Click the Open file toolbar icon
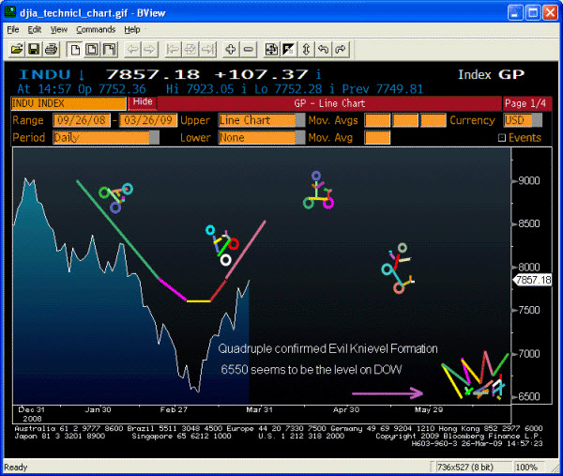This screenshot has width=563, height=476. [14, 48]
